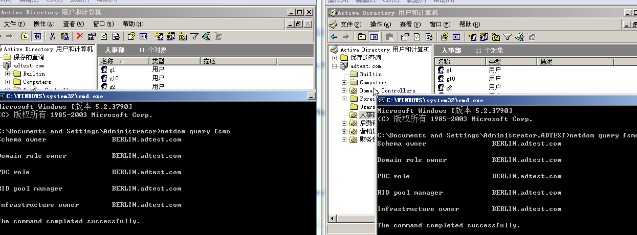637x235 pixels.
Task: Click 'Infrastructure owner' text in right cmd
Action: tap(418, 209)
